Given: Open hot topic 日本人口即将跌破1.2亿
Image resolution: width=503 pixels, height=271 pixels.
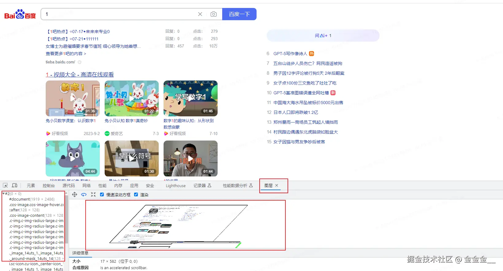Looking at the screenshot, I should pyautogui.click(x=296, y=112).
